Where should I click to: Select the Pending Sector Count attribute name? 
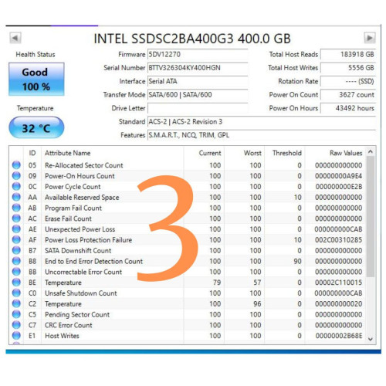77,314
